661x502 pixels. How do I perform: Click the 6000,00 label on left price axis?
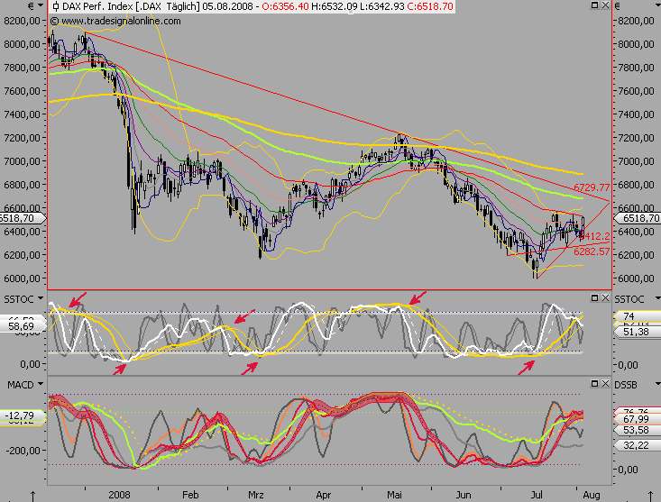[x=22, y=278]
